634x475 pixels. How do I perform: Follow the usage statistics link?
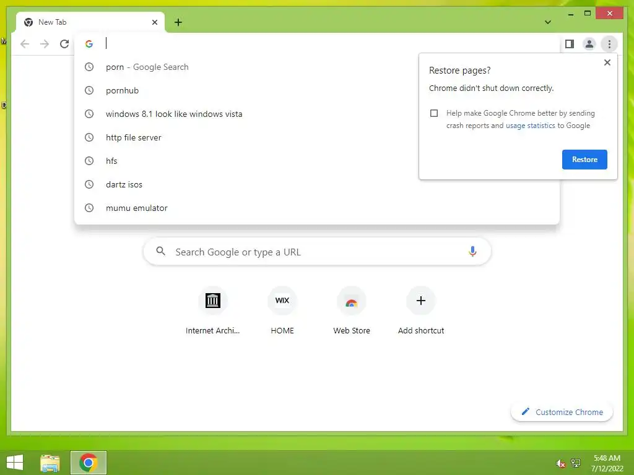[530, 126]
